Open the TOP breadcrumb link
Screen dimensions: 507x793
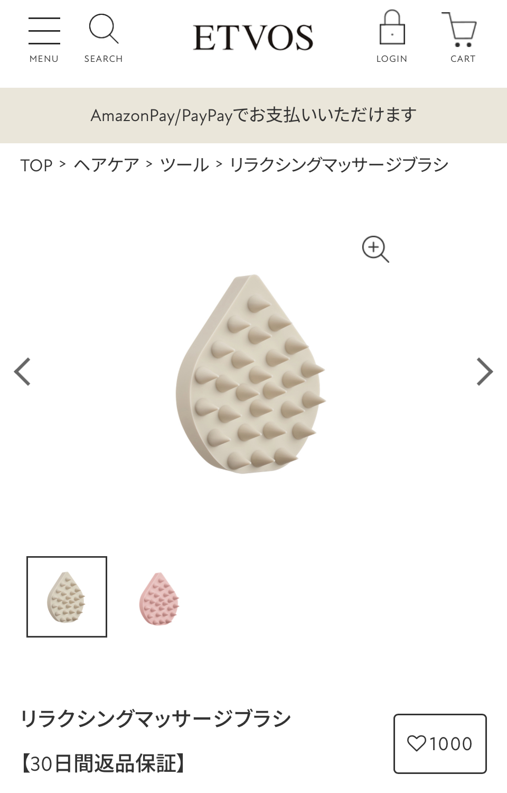[36, 165]
